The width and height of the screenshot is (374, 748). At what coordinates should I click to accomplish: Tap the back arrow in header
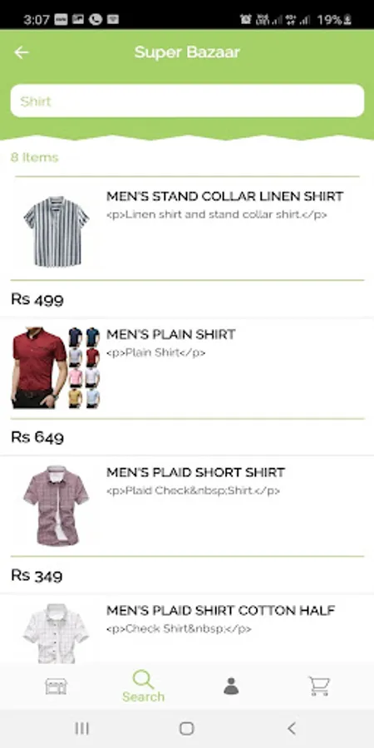22,52
